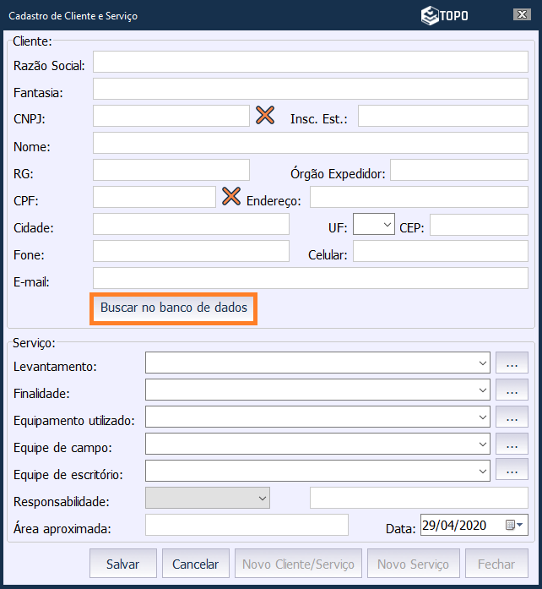Image resolution: width=542 pixels, height=589 pixels.
Task: Open the Levantamento dropdown list
Action: pyautogui.click(x=483, y=363)
